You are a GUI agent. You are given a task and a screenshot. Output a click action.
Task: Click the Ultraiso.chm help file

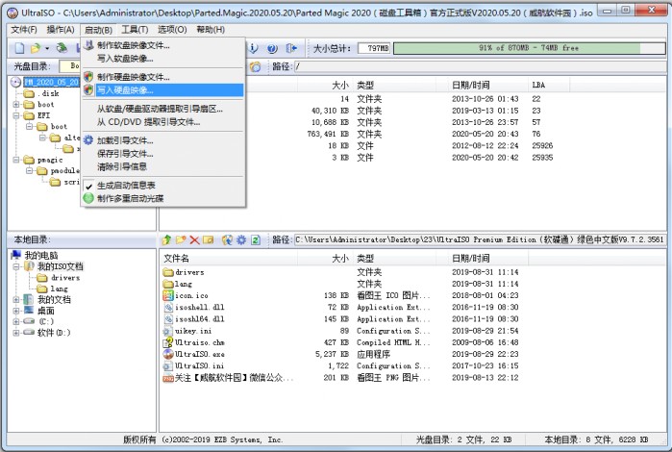(200, 342)
